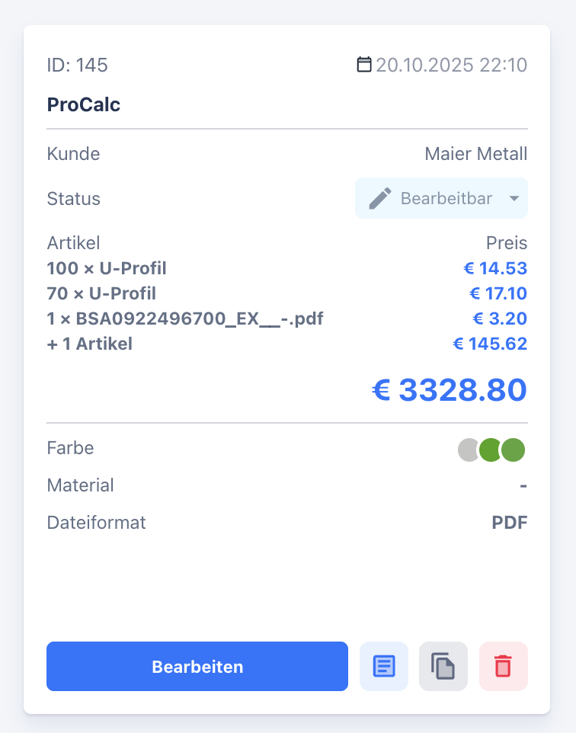Click the date 20.10.2025 22:10
This screenshot has width=576, height=733.
point(451,65)
